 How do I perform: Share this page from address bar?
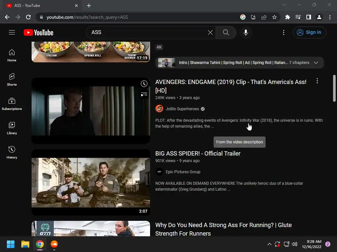click(x=264, y=17)
